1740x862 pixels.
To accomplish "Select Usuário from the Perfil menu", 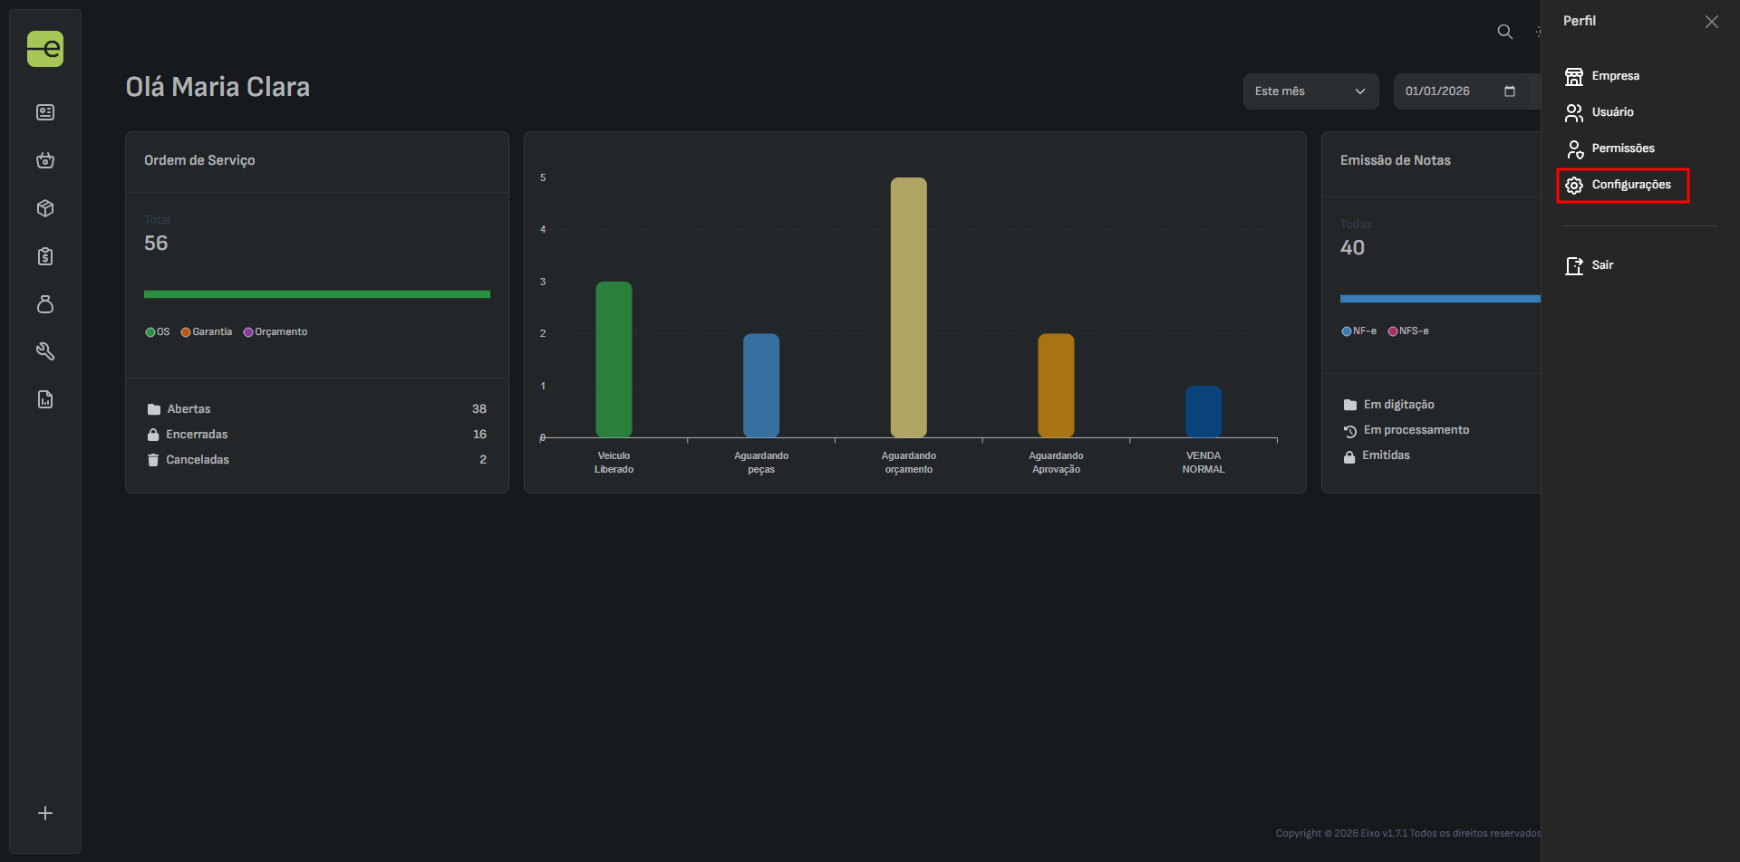I will click(1612, 112).
